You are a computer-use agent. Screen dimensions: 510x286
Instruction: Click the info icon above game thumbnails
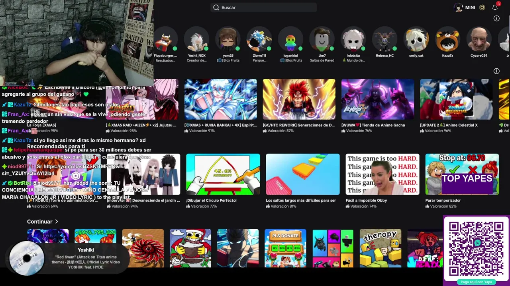[x=496, y=71]
